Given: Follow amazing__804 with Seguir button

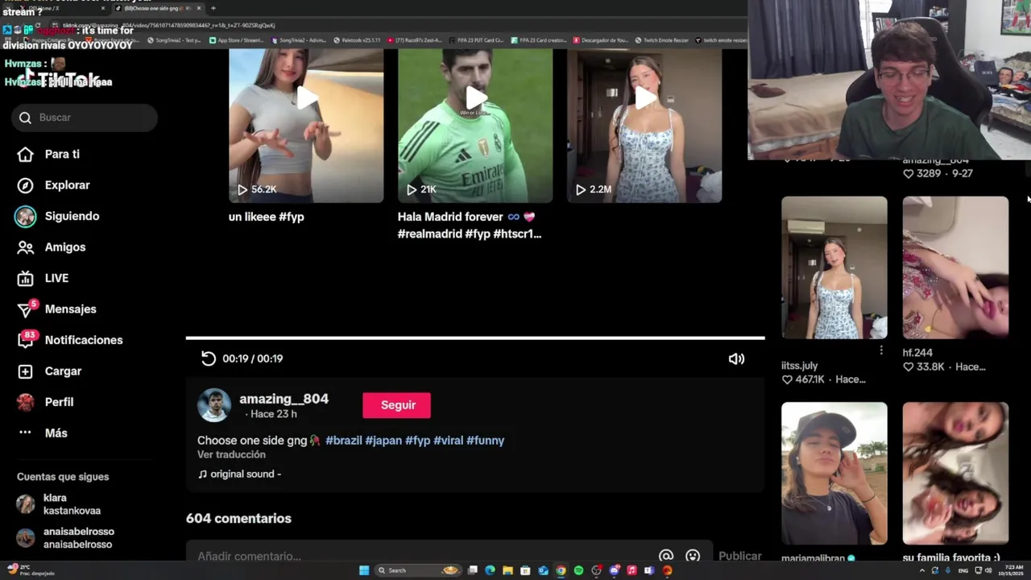Looking at the screenshot, I should [396, 405].
